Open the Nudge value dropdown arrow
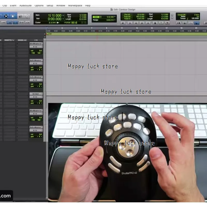This screenshot has width=207, height=207. coord(115,20)
